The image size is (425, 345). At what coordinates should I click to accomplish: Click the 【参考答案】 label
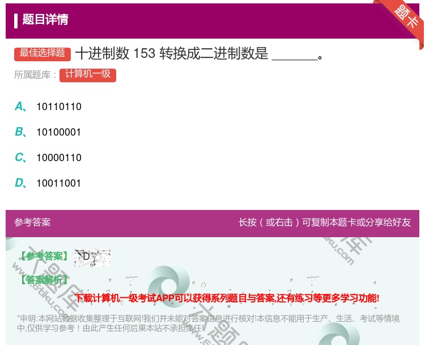pyautogui.click(x=44, y=256)
